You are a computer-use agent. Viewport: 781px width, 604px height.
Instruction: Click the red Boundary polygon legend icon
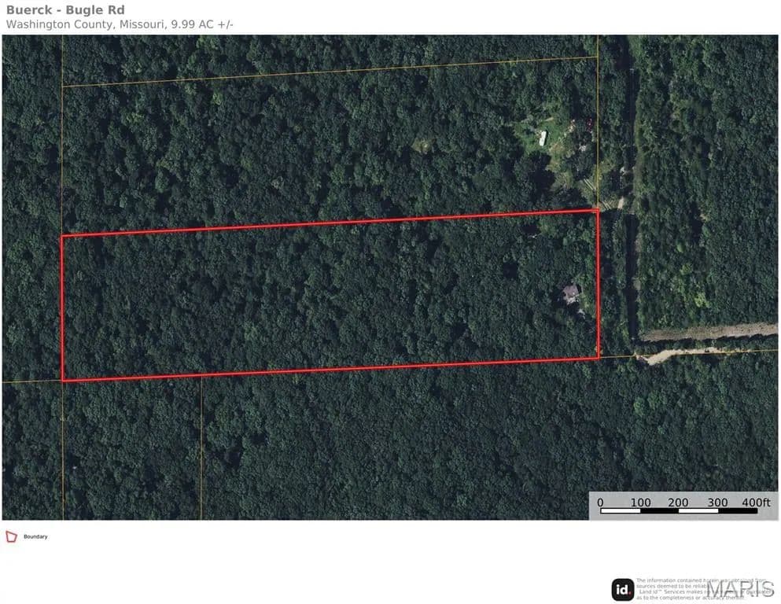tap(11, 536)
